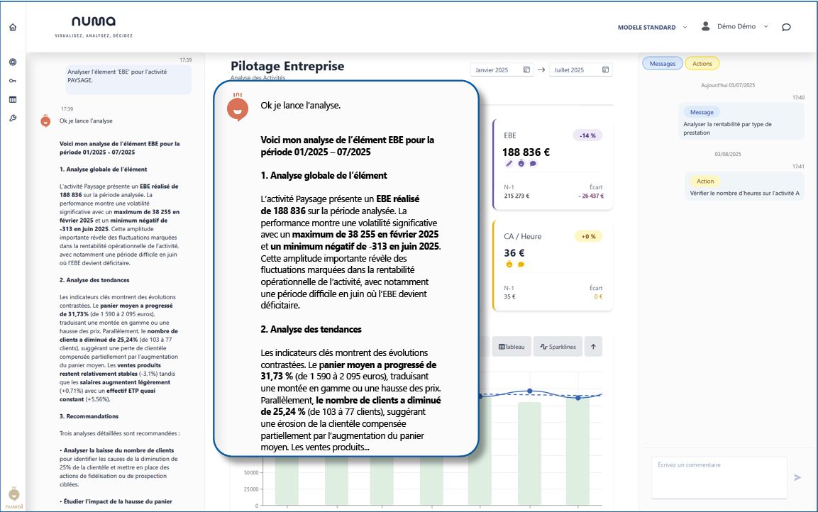
Task: Open the Juillet 2025 end date picker
Action: pos(580,70)
